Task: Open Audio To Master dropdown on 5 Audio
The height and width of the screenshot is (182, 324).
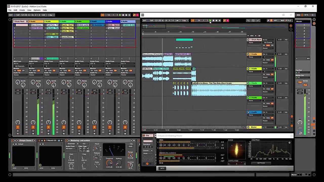Action: [82, 75]
